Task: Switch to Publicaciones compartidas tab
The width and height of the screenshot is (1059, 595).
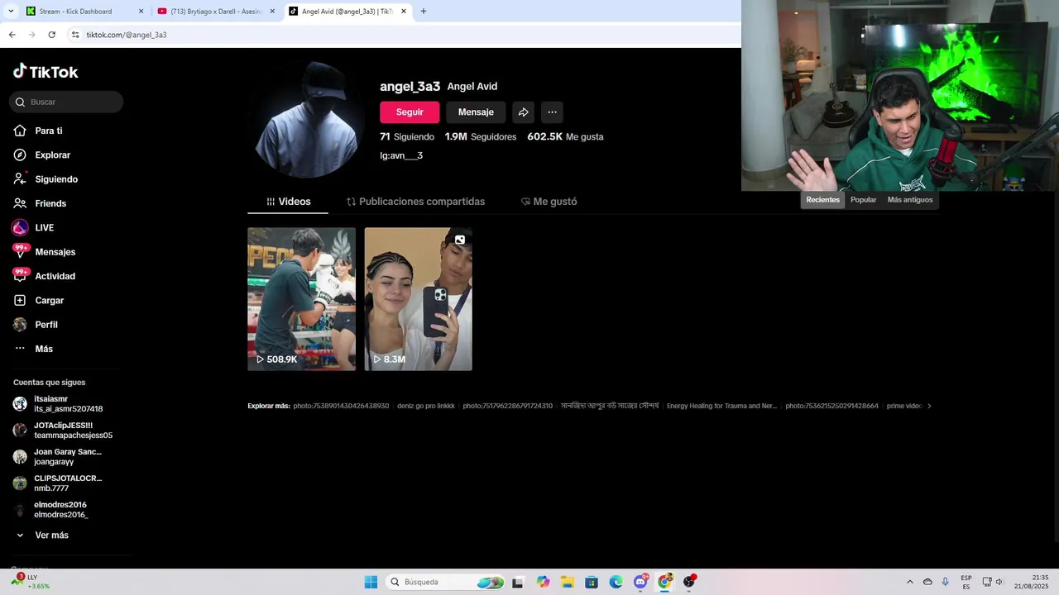Action: [415, 202]
